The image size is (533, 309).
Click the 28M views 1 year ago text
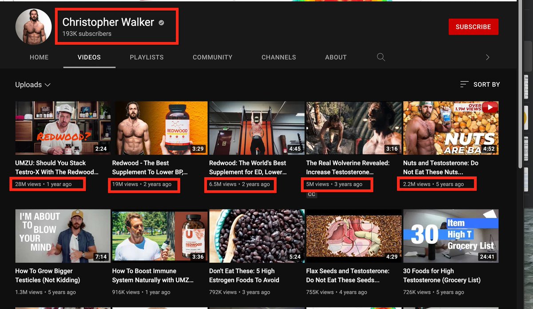coord(44,184)
